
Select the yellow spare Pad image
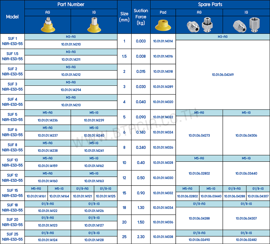pyautogui.click(x=163, y=25)
